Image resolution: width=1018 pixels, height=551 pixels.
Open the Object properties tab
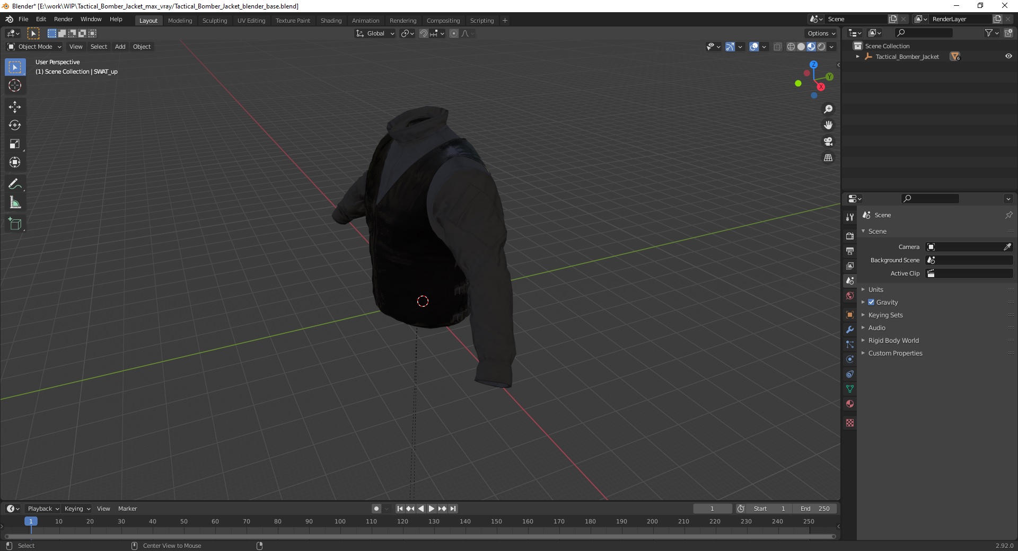click(850, 315)
